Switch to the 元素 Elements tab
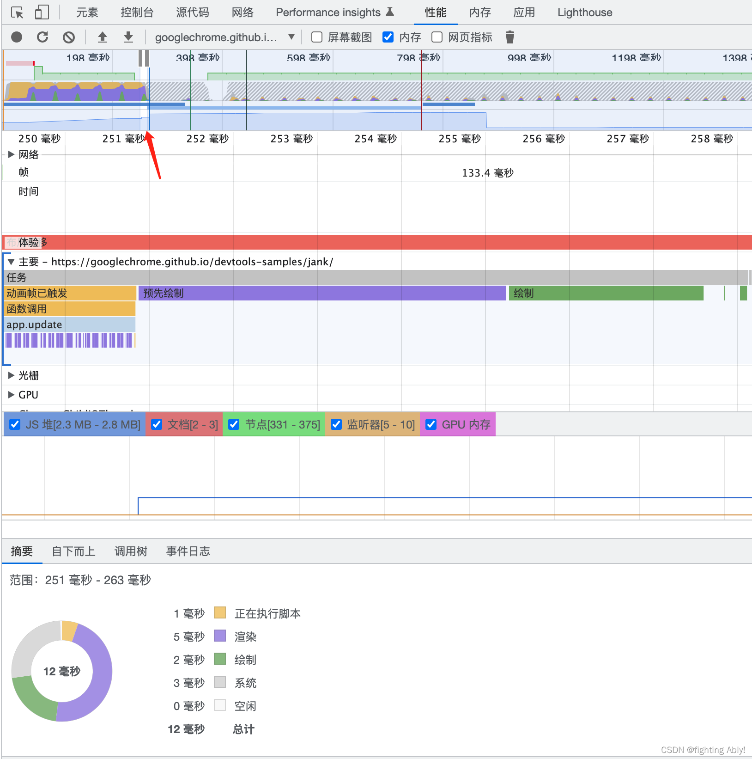Viewport: 752px width, 759px height. (x=87, y=12)
